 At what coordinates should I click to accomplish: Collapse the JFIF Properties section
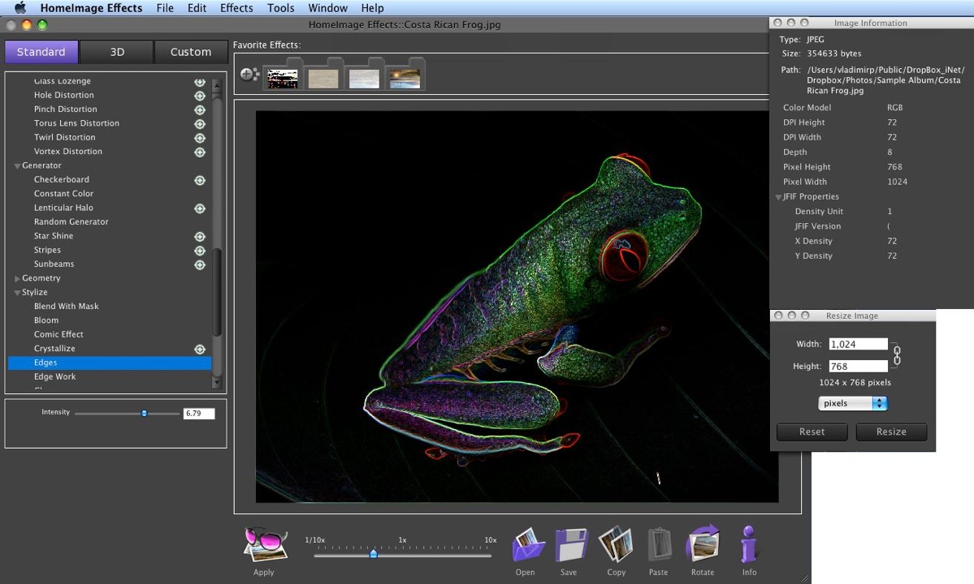pos(778,197)
